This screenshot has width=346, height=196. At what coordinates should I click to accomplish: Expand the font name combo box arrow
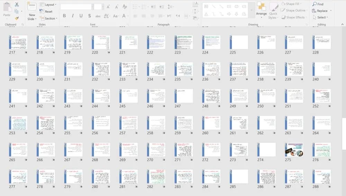[92, 7]
